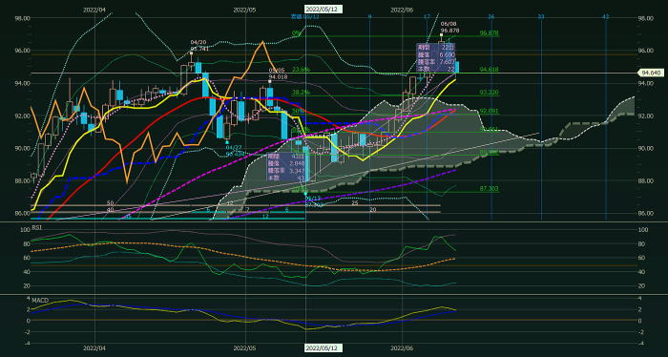Click the green 96.878 Fibonacci price label

point(489,32)
